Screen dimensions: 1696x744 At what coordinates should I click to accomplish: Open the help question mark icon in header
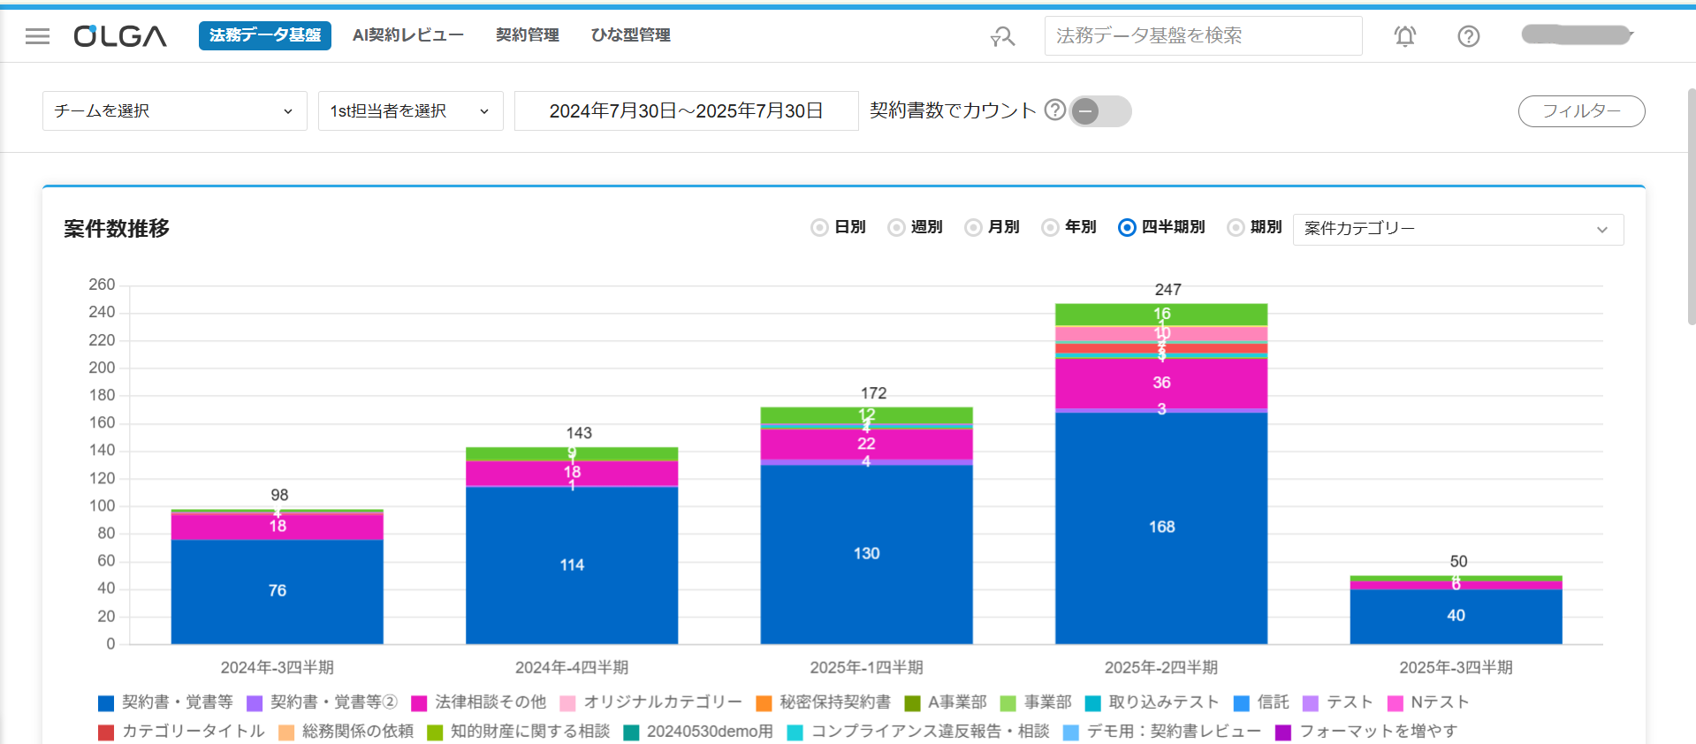tap(1468, 36)
